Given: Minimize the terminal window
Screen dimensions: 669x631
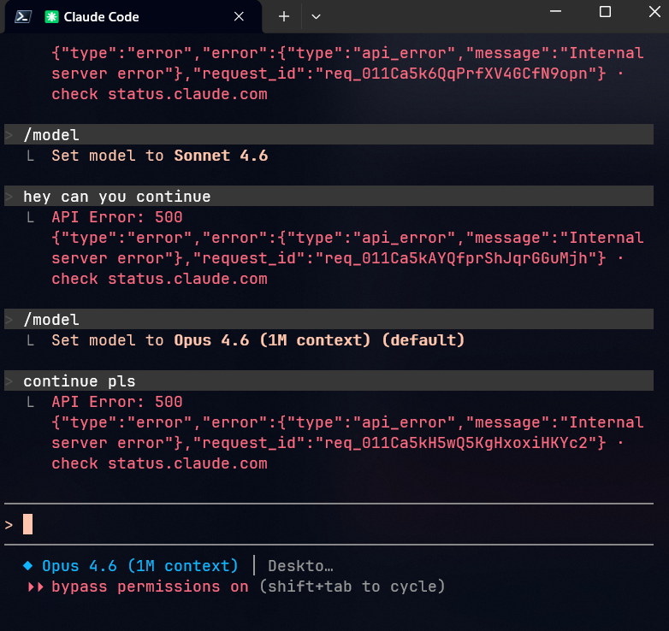Looking at the screenshot, I should point(555,11).
